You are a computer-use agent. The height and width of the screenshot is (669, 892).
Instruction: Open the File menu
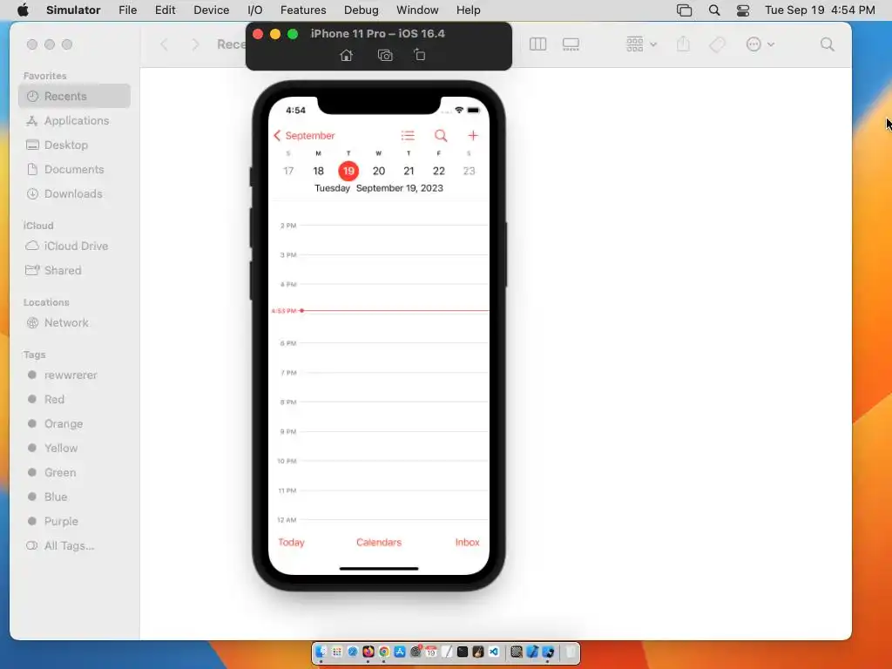[x=127, y=10]
